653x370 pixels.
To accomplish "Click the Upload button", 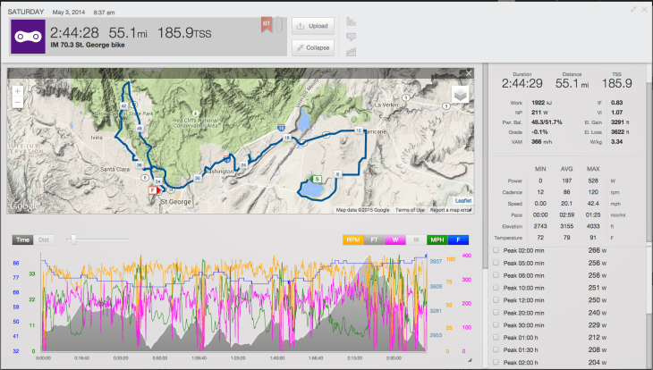I will (315, 26).
